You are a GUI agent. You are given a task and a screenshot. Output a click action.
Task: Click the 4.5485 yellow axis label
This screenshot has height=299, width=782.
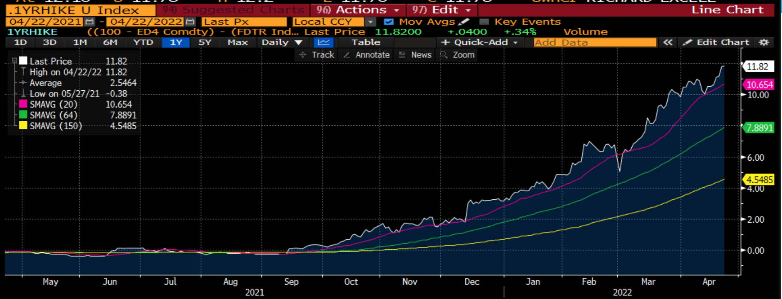click(759, 180)
